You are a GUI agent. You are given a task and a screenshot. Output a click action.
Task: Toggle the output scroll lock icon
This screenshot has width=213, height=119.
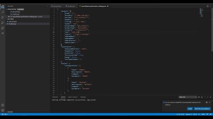[x=202, y=97]
